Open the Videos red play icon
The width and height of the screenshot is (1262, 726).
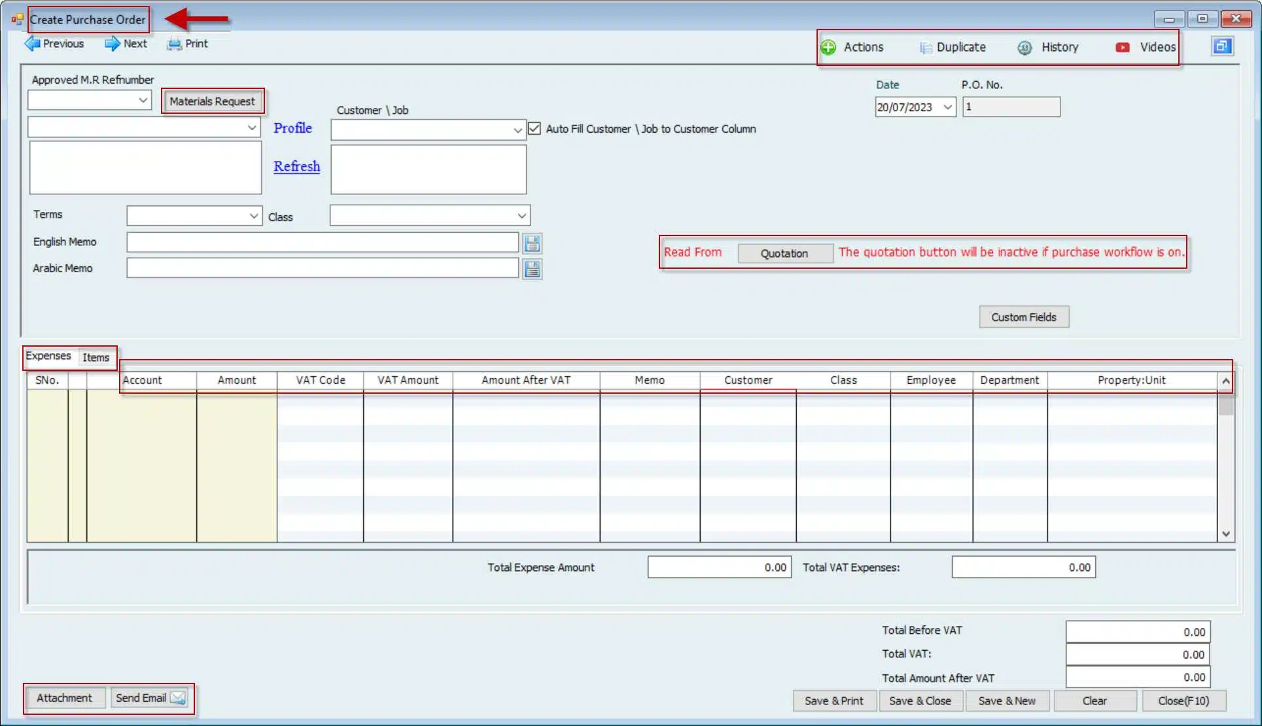click(x=1123, y=47)
